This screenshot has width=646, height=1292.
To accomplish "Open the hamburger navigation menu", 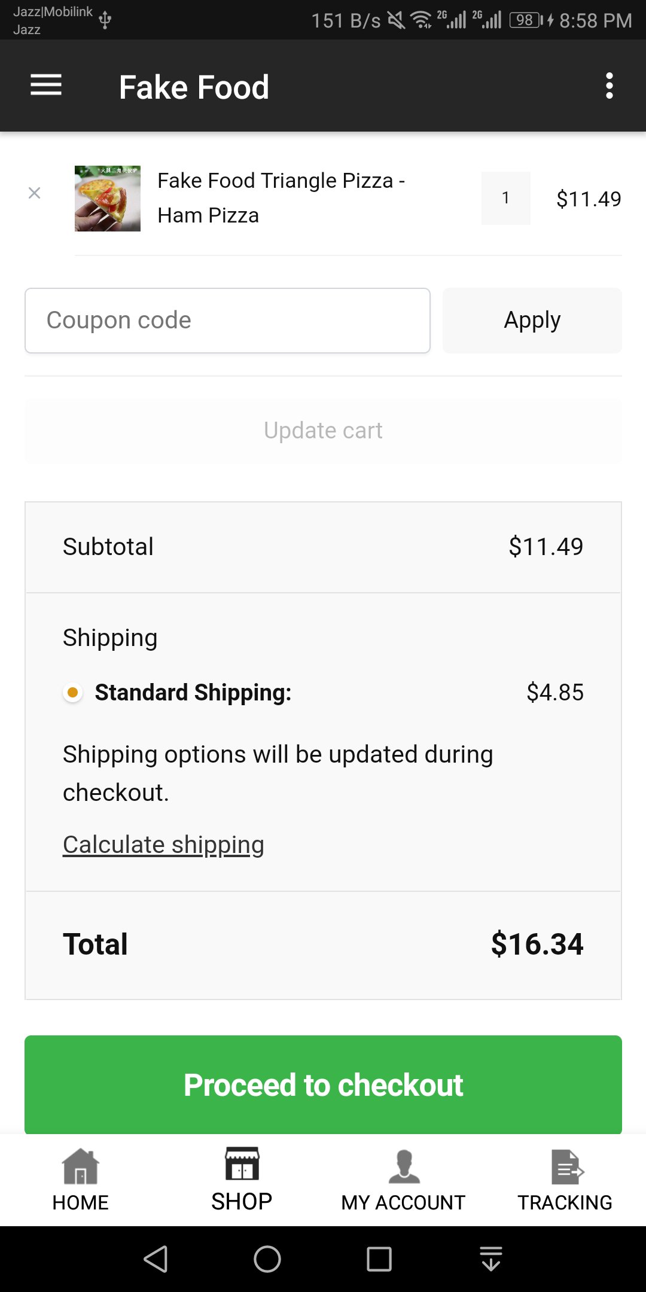I will (46, 86).
